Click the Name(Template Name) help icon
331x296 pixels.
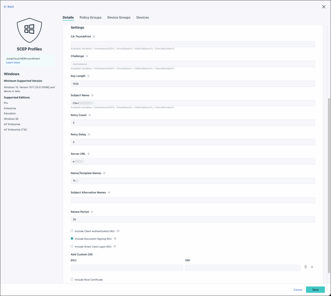coord(104,173)
